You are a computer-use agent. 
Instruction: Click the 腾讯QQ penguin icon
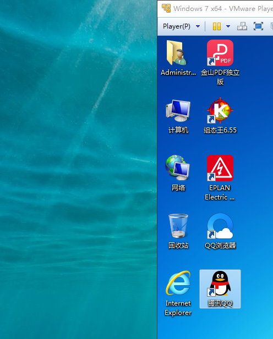coord(220,283)
